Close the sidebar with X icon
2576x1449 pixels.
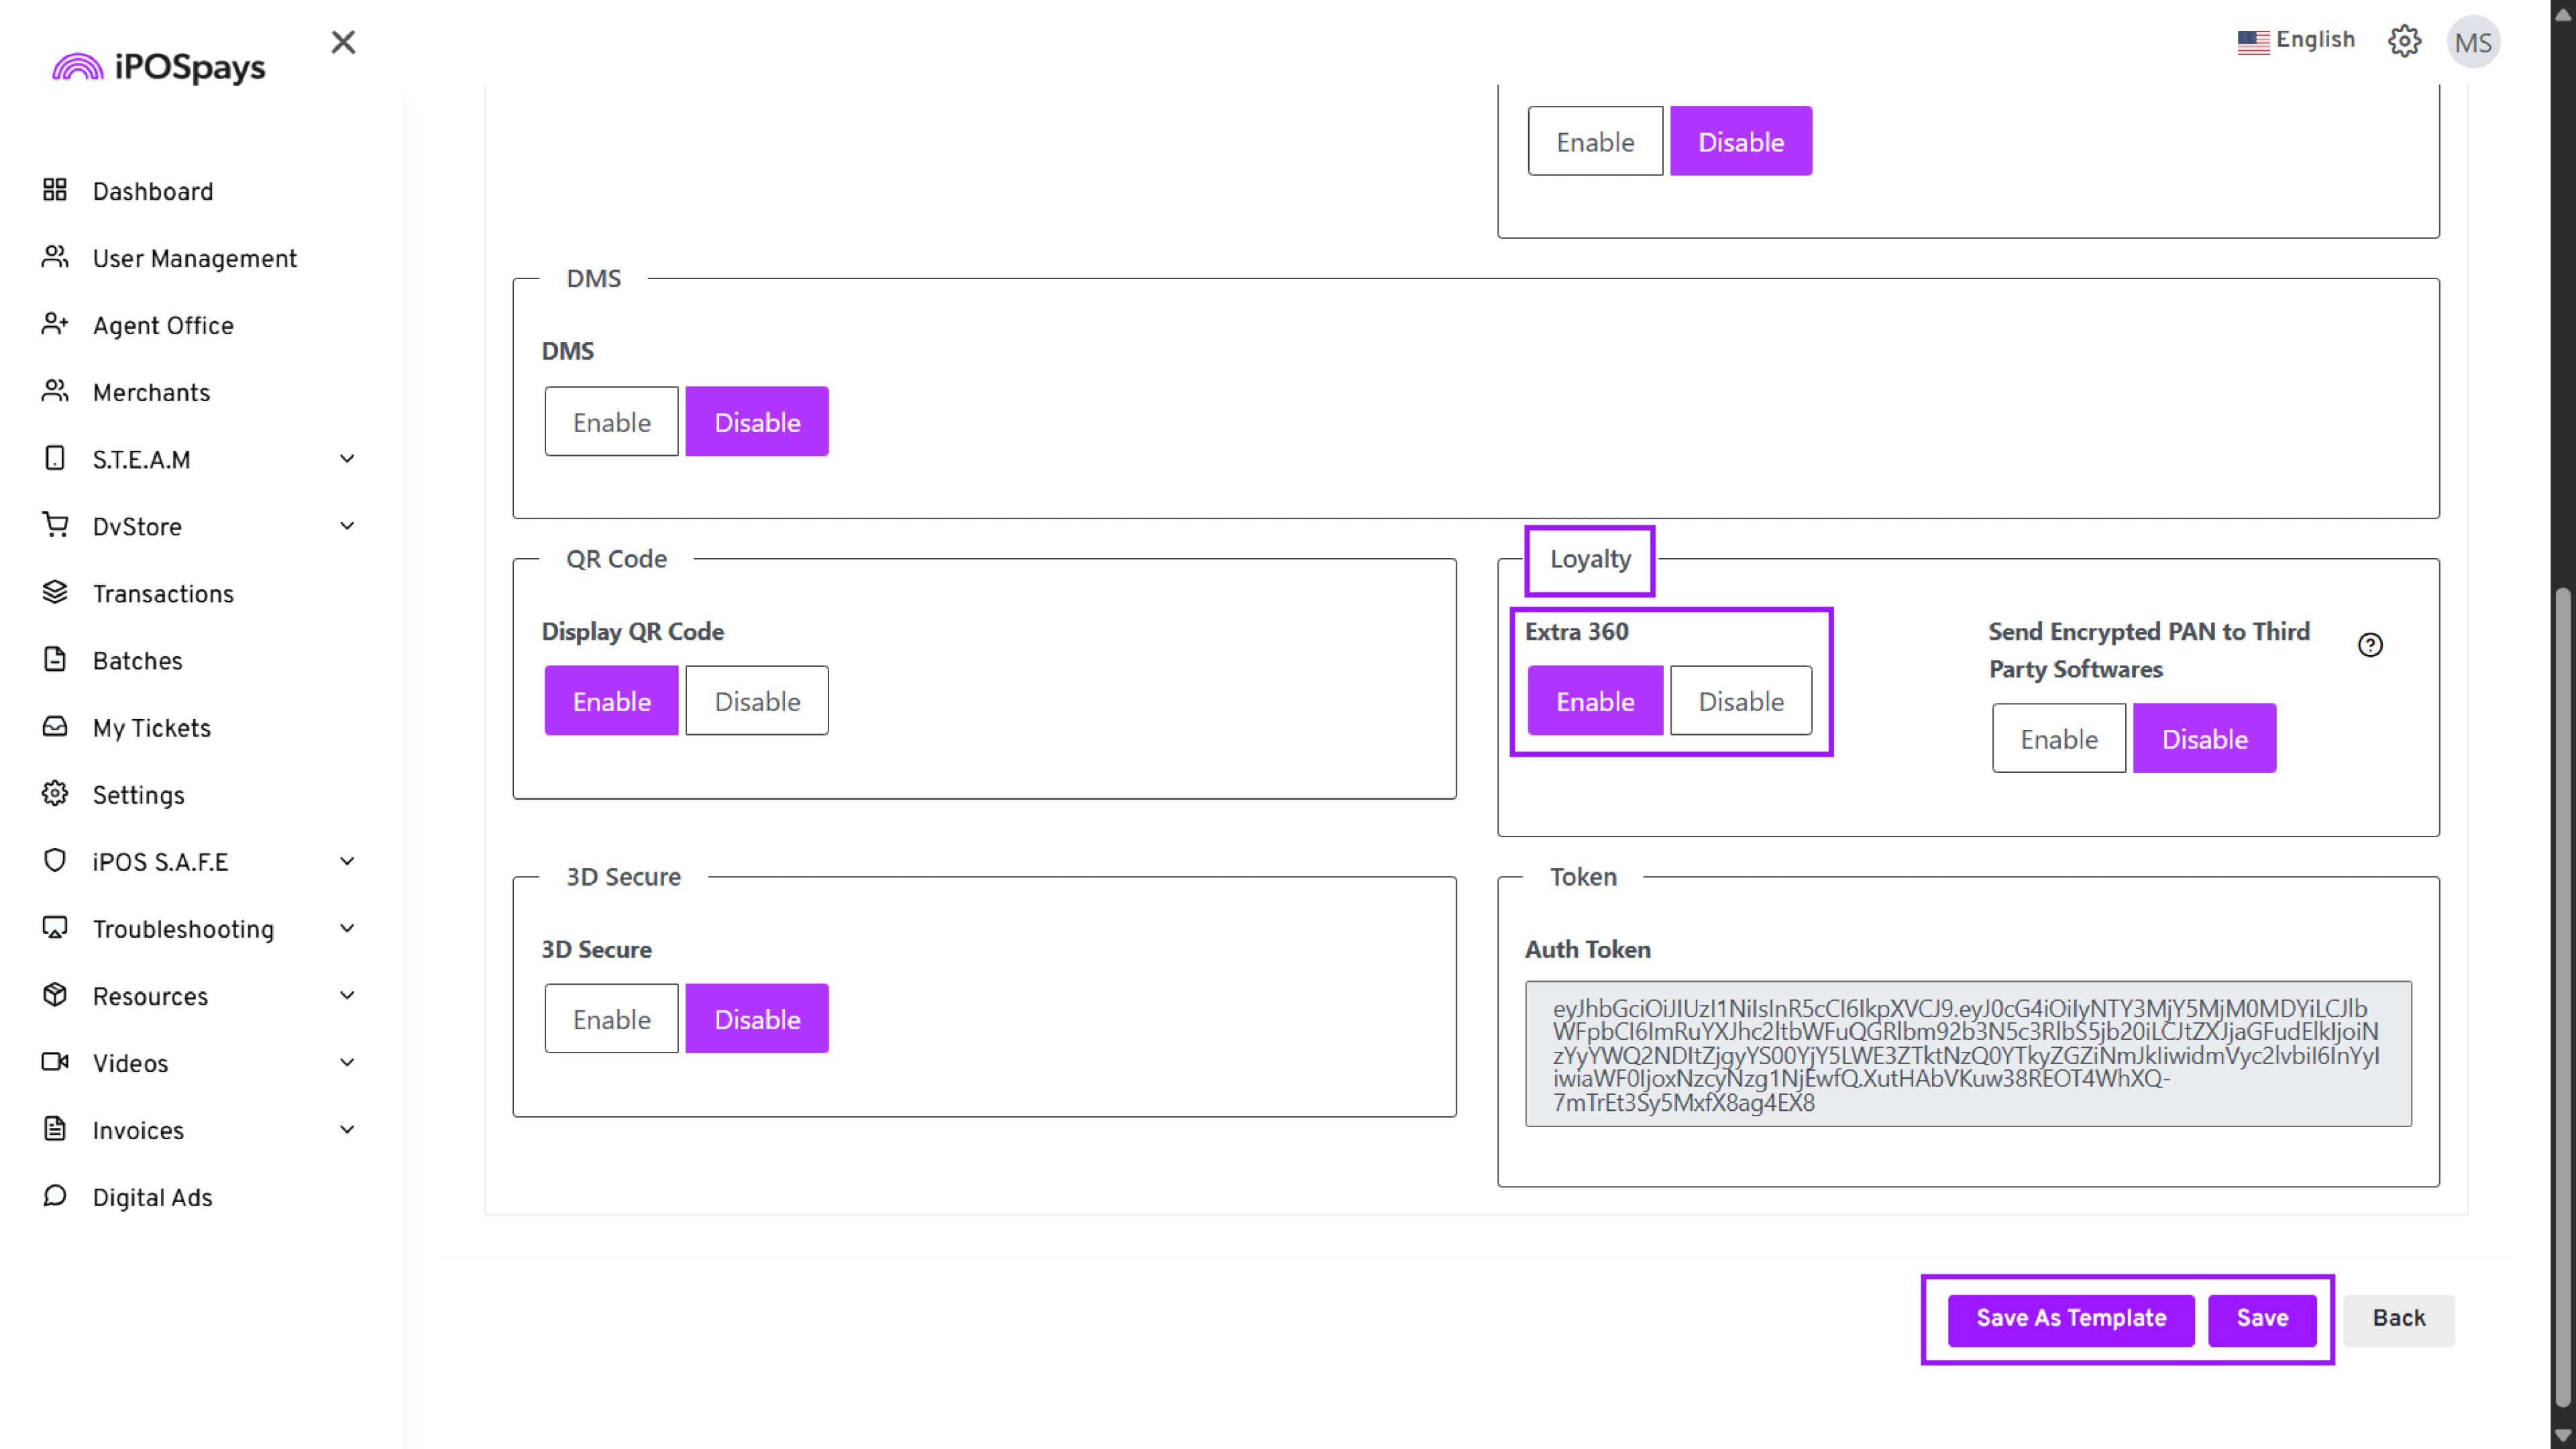tap(343, 42)
